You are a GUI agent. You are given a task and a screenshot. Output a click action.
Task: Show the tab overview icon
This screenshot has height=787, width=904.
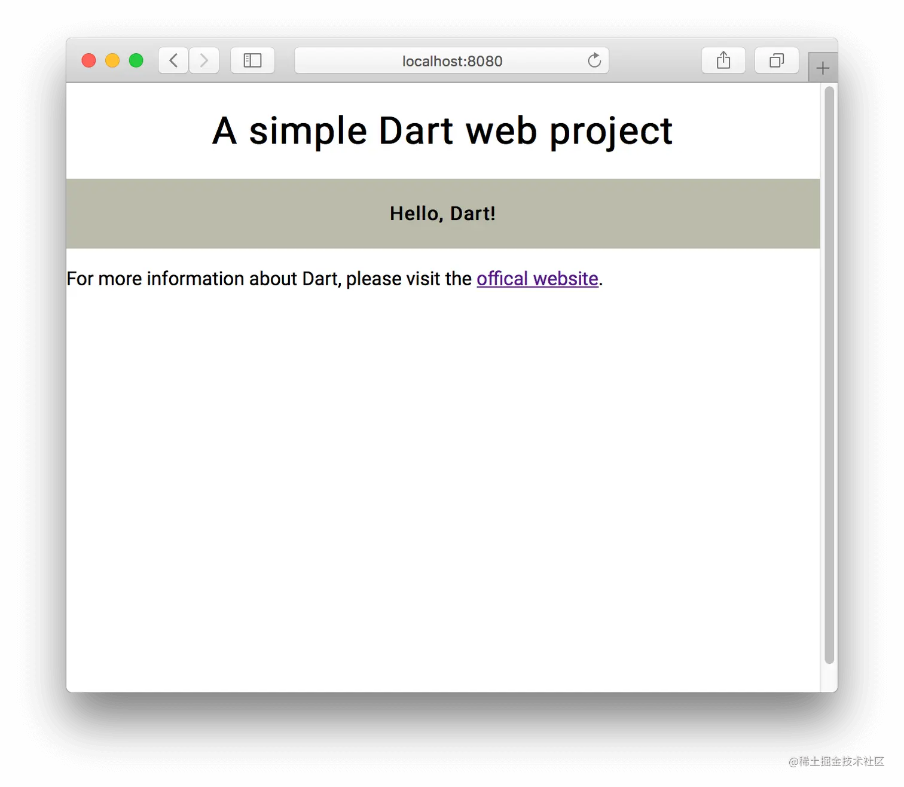[x=777, y=60]
